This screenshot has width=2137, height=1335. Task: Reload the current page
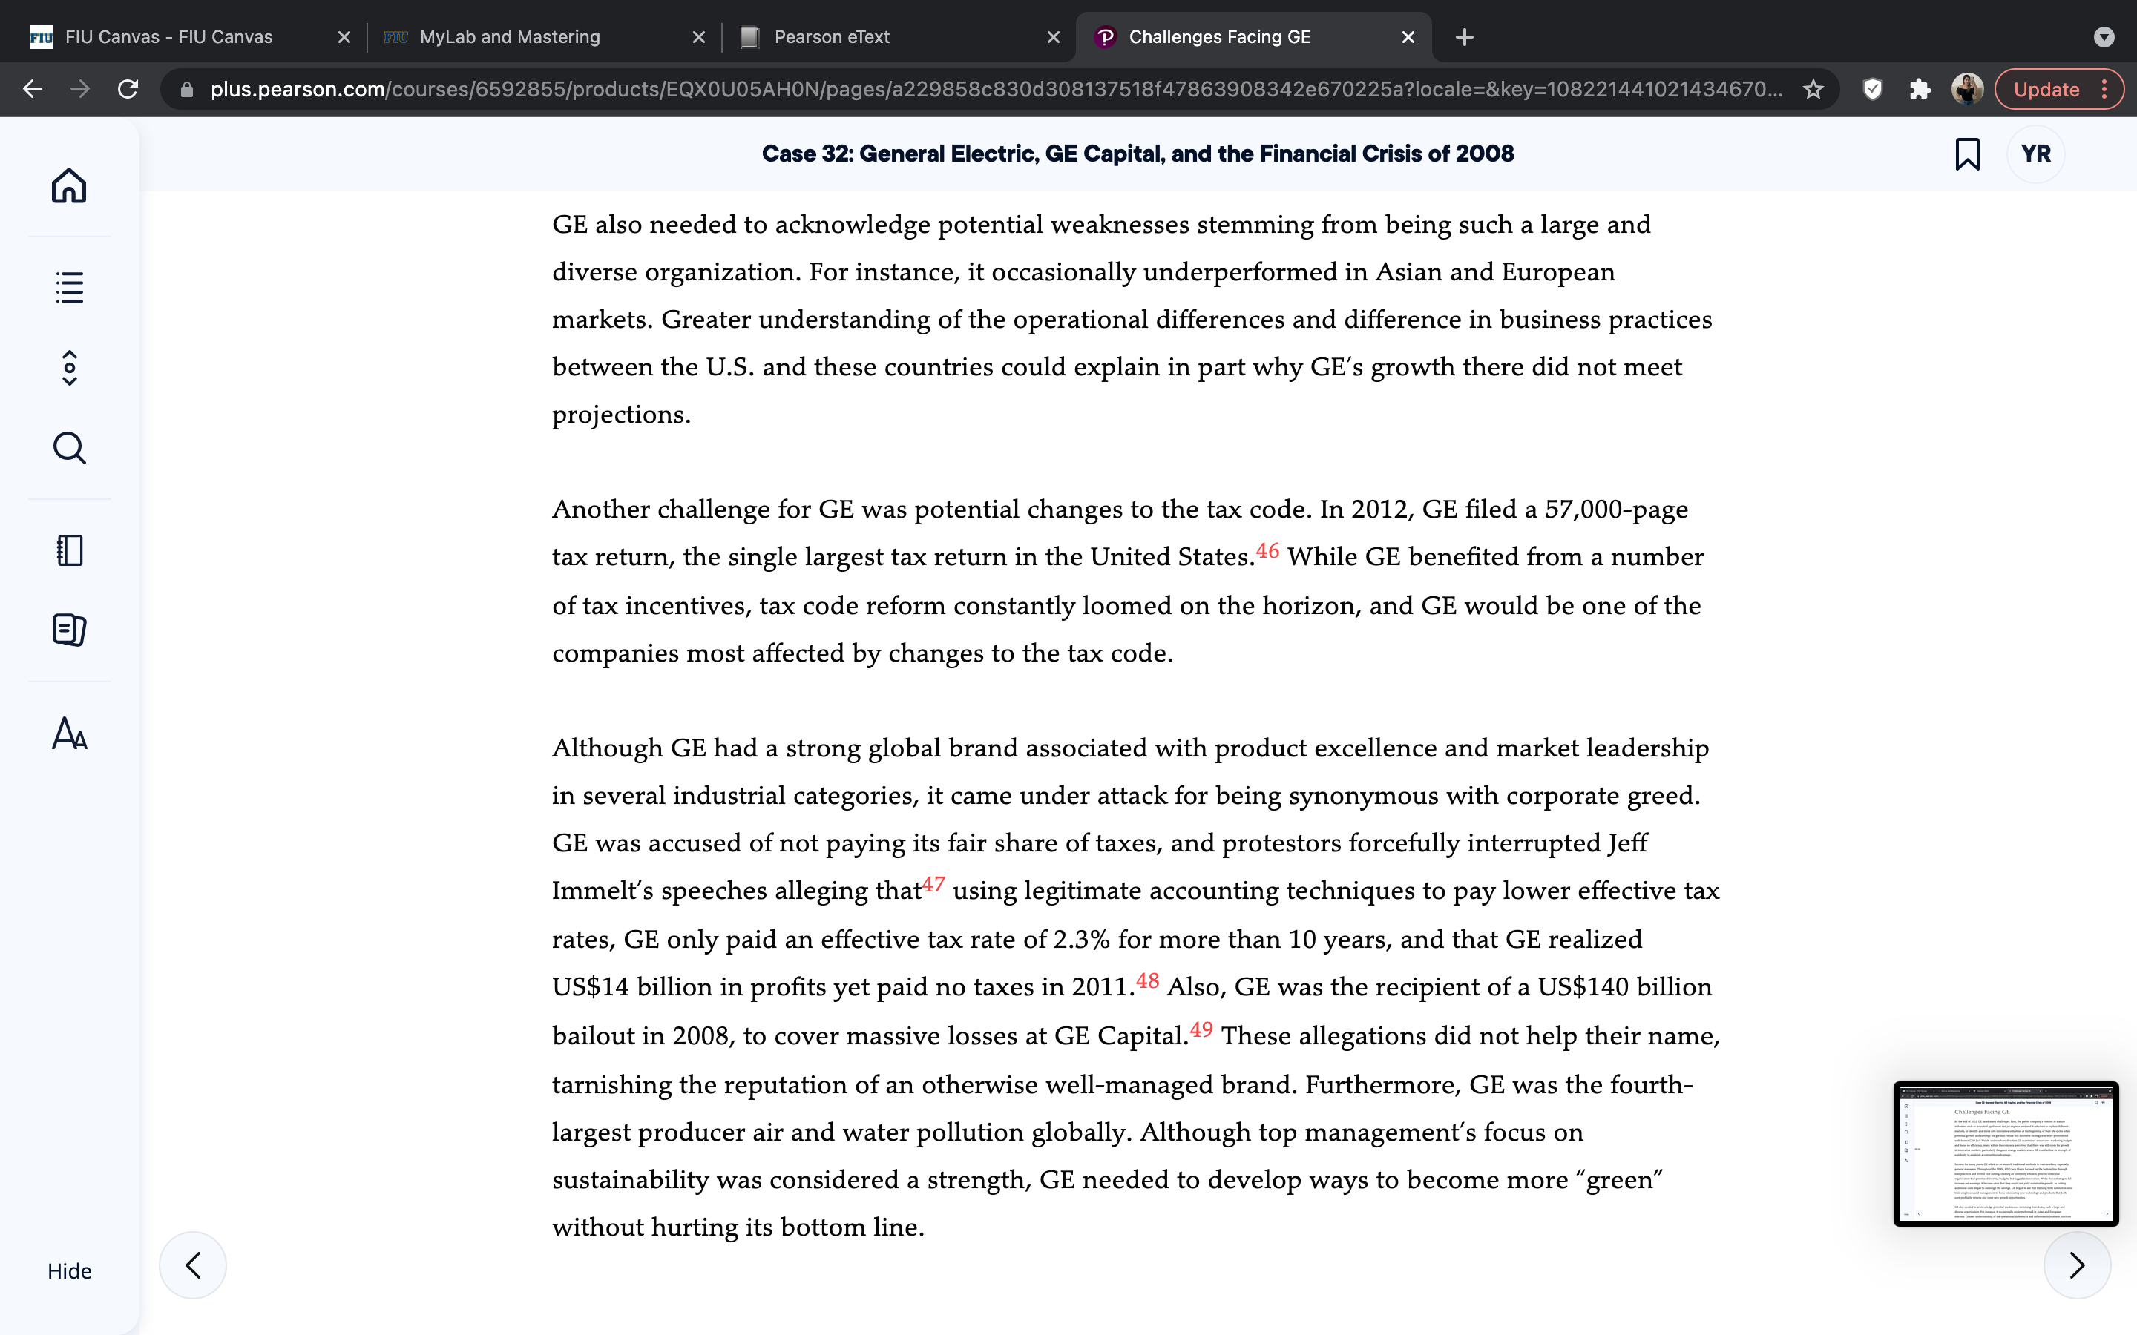[x=128, y=89]
